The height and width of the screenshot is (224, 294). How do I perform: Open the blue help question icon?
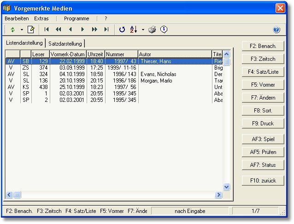coord(276,29)
